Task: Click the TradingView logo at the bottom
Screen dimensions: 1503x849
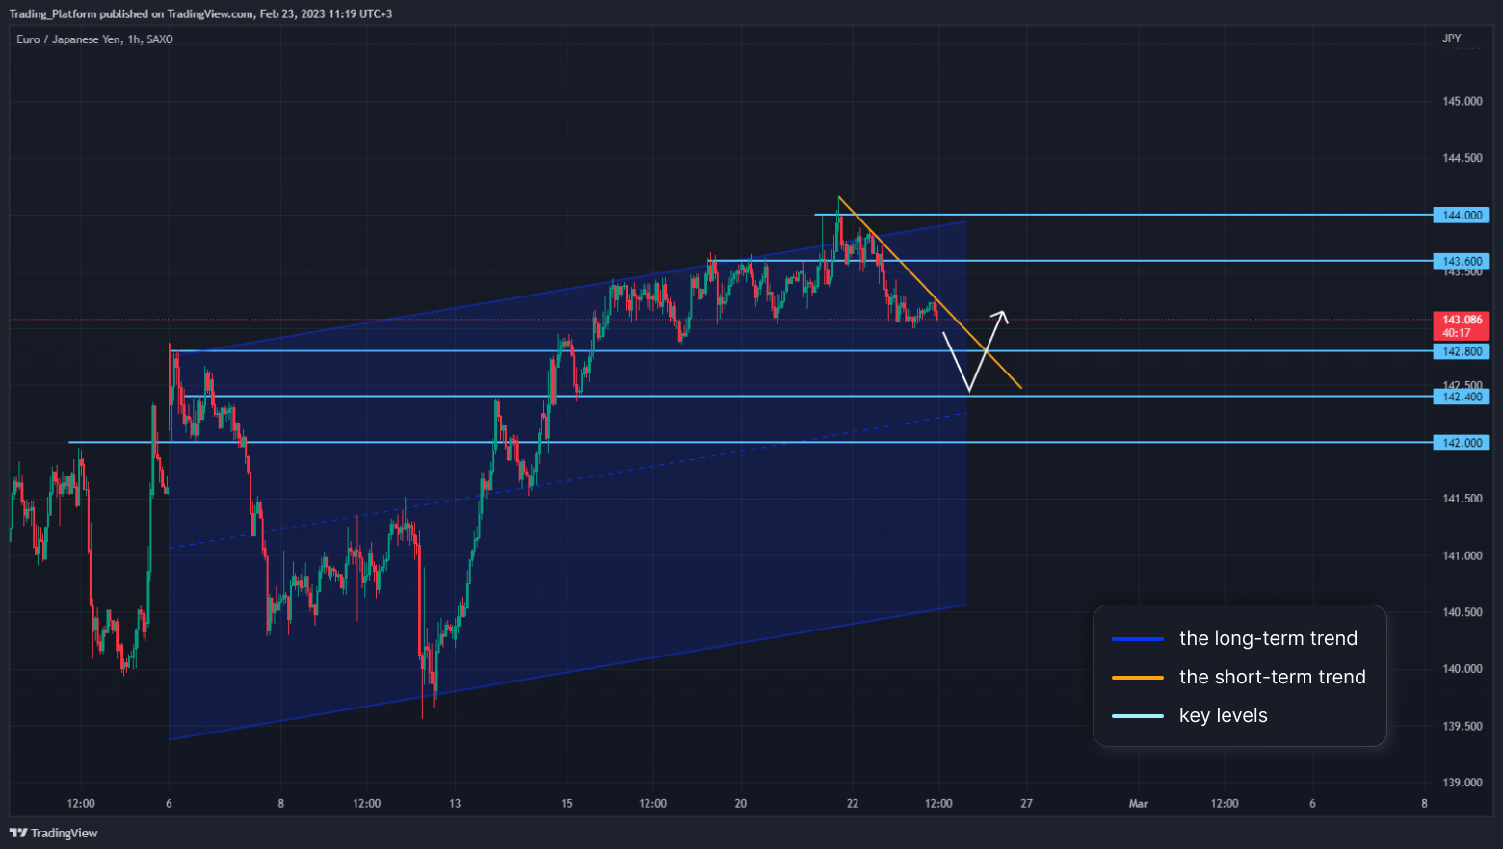Action: click(x=54, y=833)
